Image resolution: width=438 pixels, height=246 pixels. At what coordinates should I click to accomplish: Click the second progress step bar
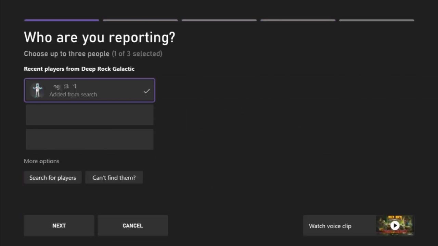[x=140, y=20]
